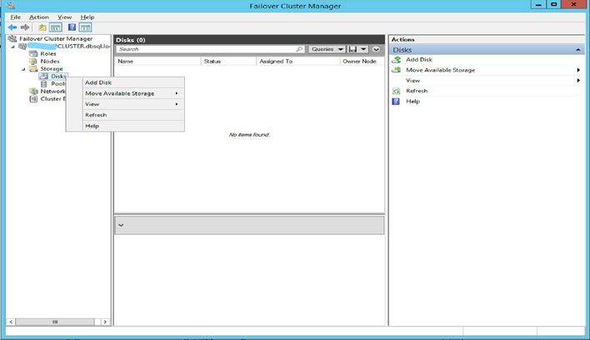Click the Up one level toolbar icon
This screenshot has height=340, width=590.
click(x=42, y=27)
